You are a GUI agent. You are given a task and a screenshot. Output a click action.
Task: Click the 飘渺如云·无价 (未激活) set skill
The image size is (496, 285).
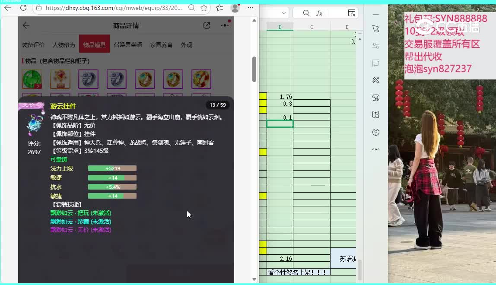click(81, 230)
